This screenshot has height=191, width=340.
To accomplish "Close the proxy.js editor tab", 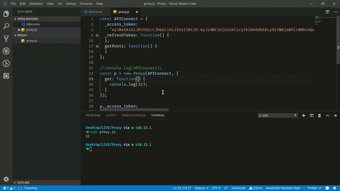I will click(x=137, y=12).
